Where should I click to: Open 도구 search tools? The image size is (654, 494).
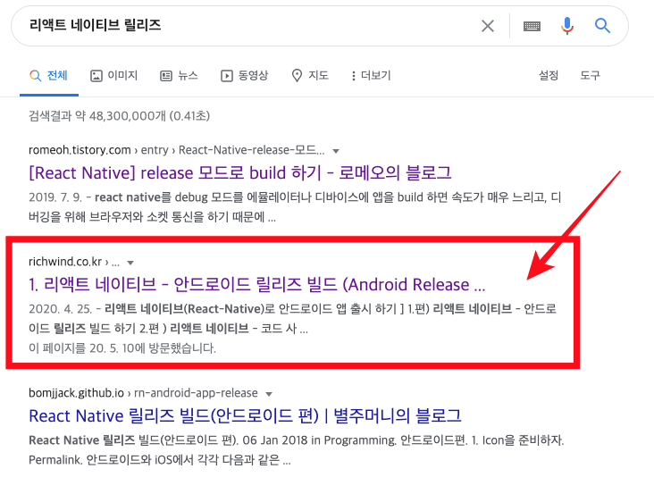[x=590, y=75]
